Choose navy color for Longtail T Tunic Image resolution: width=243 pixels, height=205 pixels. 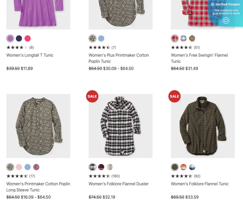click(19, 38)
